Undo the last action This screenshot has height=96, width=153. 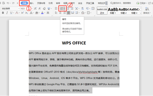point(8,3)
